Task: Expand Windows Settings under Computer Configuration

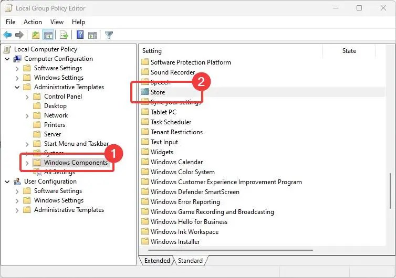Action: click(17, 78)
